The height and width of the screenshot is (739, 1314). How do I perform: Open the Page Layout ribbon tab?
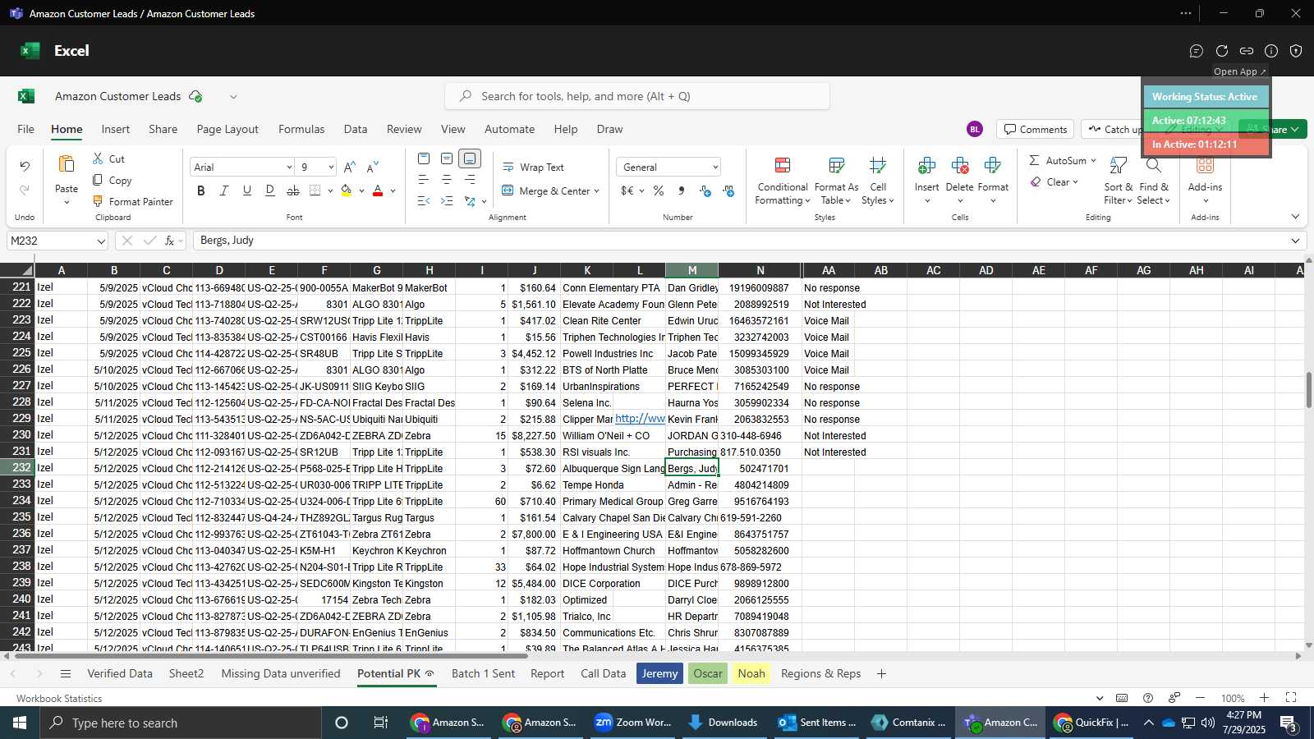pos(227,129)
